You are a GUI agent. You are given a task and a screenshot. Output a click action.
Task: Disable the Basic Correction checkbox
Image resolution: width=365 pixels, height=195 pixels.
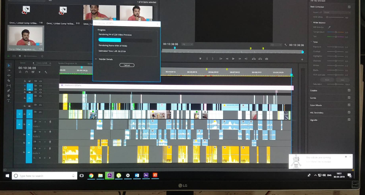349,7
